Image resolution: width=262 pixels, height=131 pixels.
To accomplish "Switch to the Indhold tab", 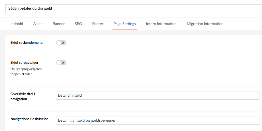I will (x=17, y=24).
